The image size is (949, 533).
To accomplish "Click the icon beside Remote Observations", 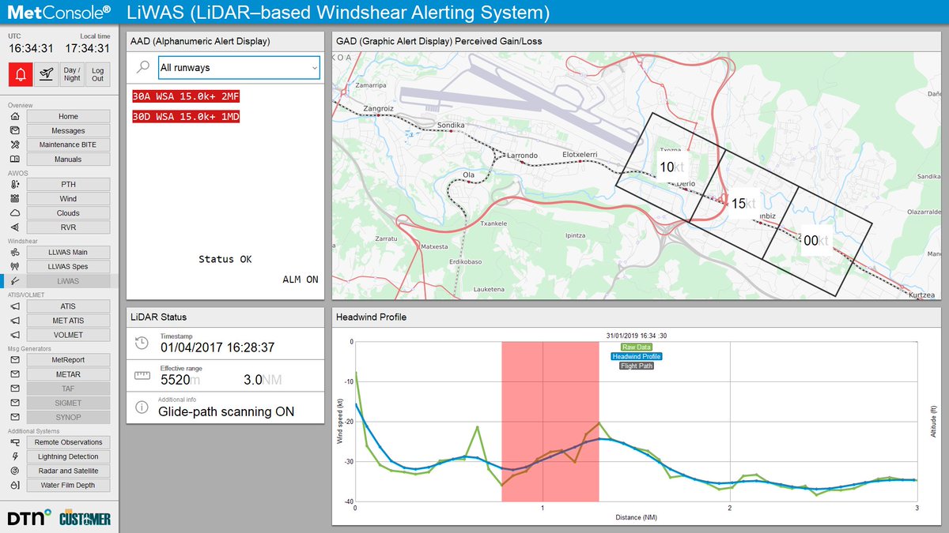I will (x=14, y=442).
